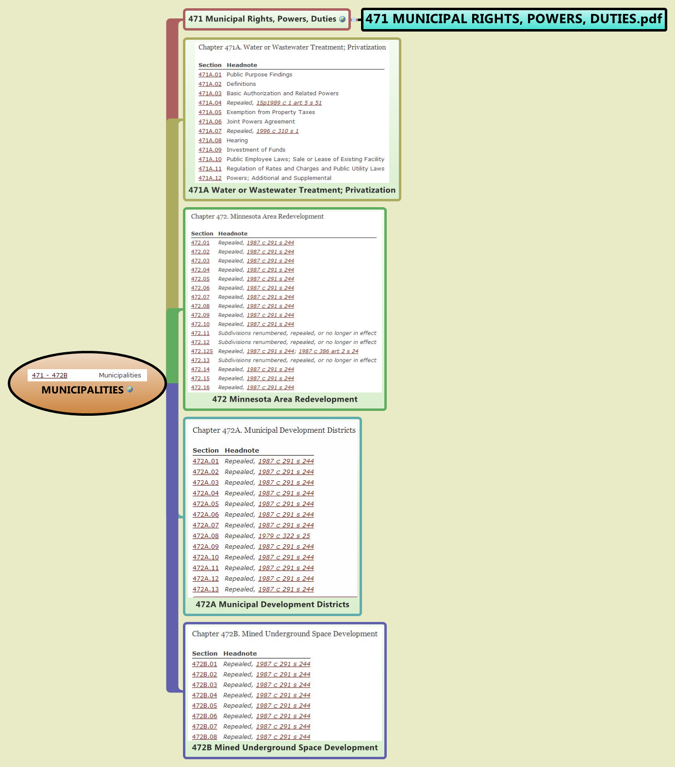Open section link 471A.09 Investment of Funds
Screen dimensions: 675x767
click(210, 150)
